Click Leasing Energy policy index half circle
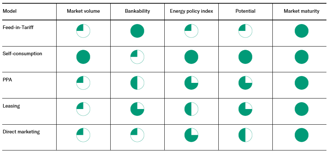 click(x=191, y=109)
